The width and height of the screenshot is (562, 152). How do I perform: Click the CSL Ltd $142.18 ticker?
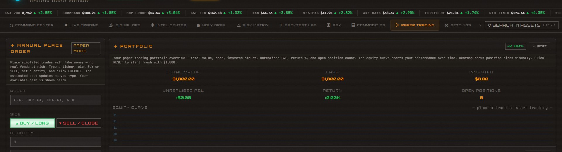pyautogui.click(x=216, y=13)
